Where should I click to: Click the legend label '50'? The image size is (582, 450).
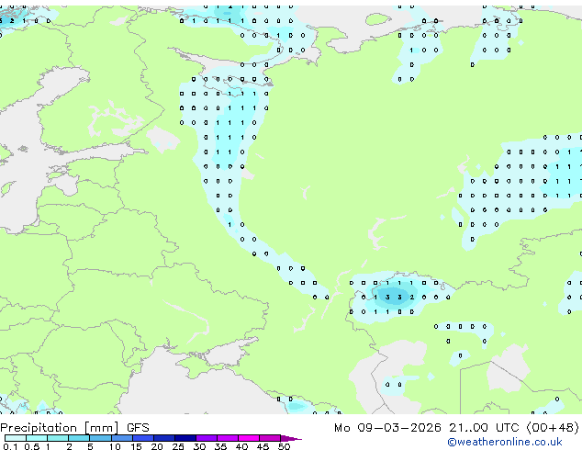[x=284, y=446]
